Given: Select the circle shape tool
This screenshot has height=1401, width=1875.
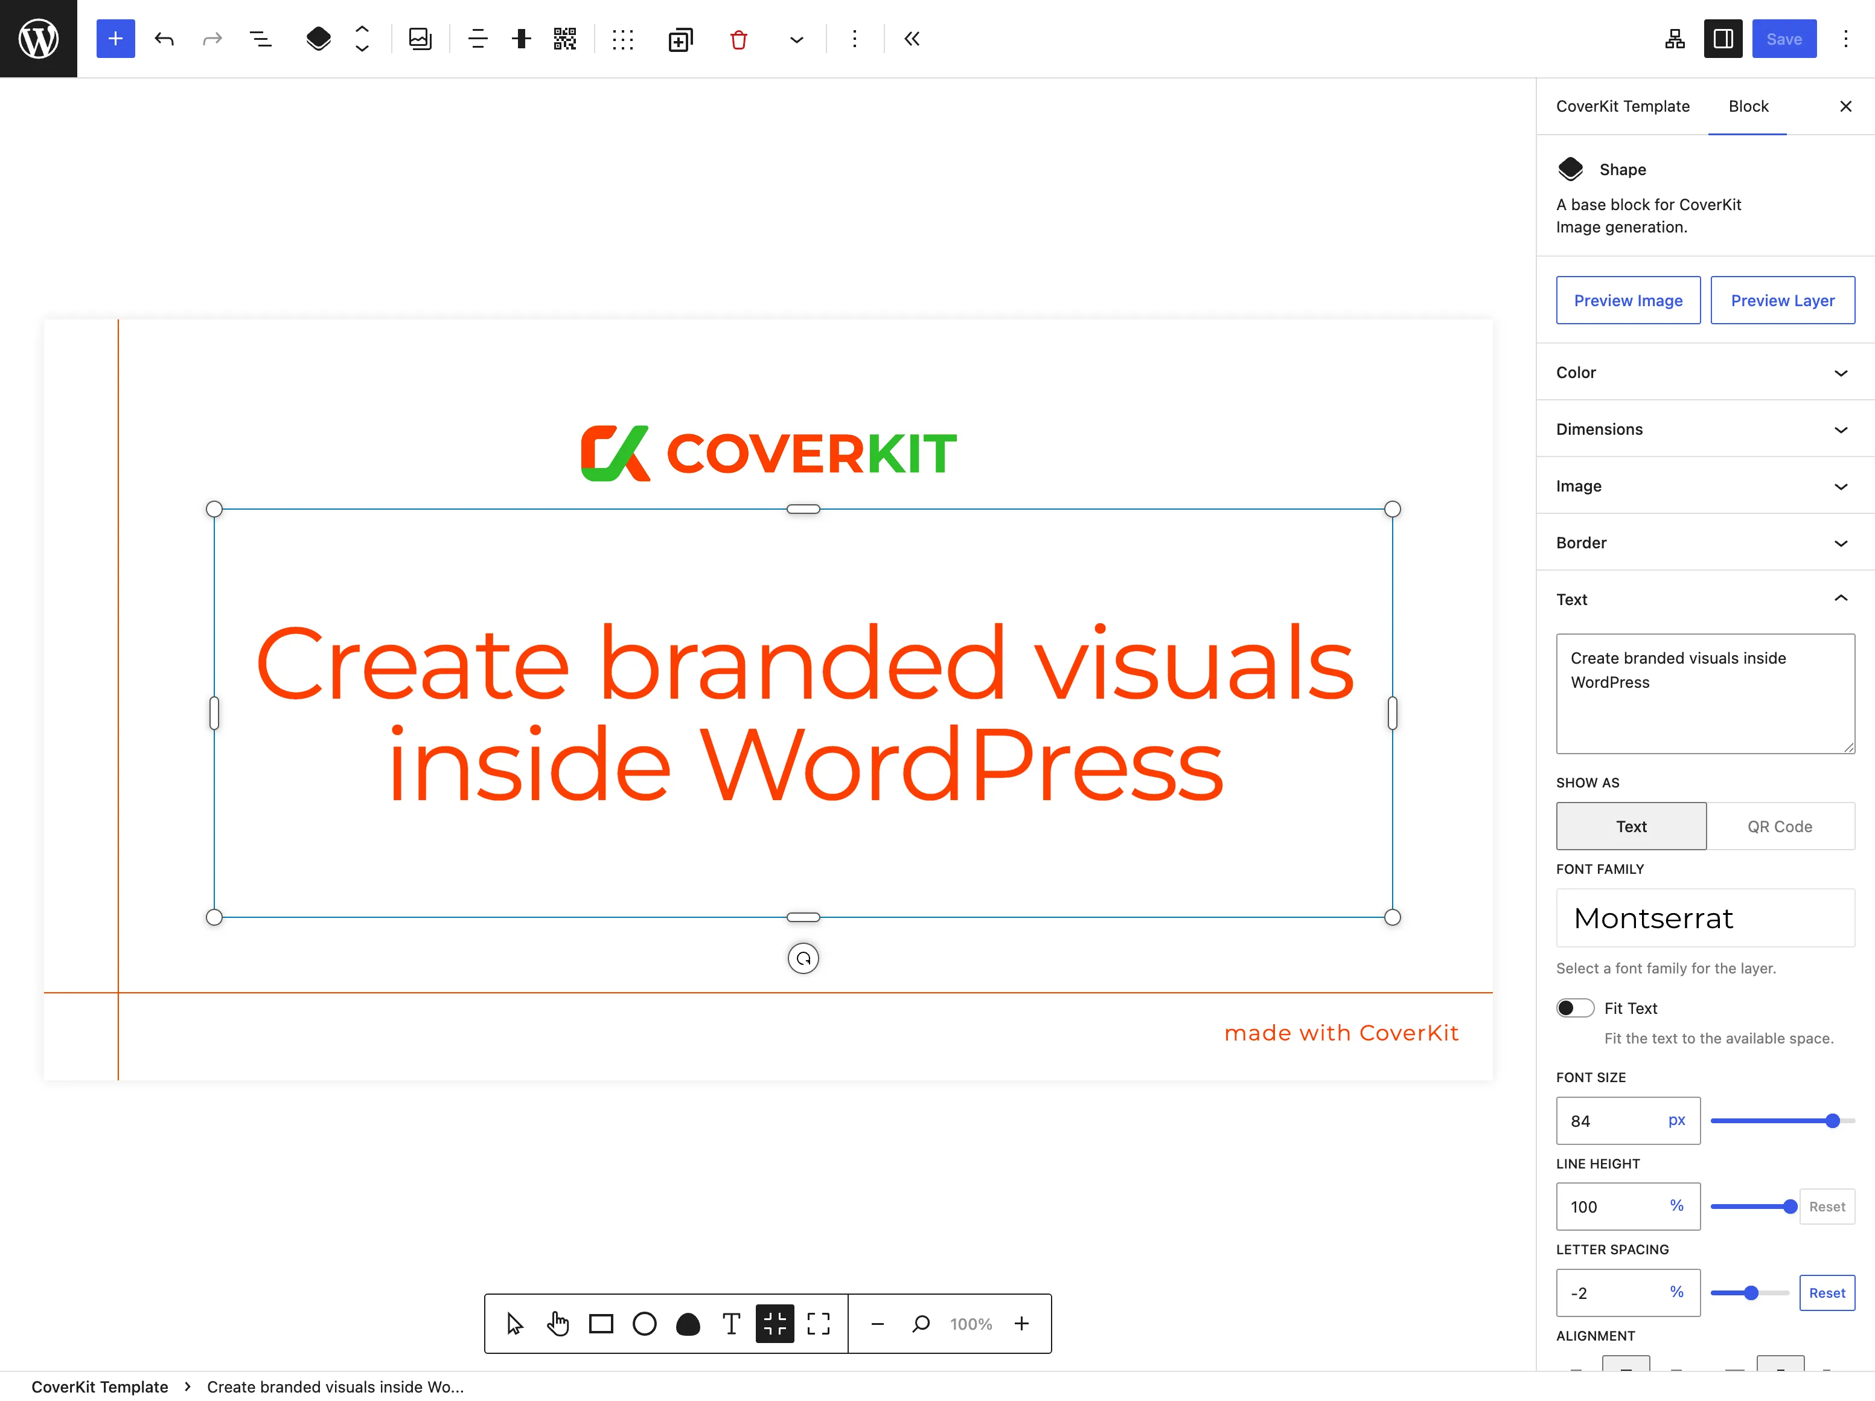Looking at the screenshot, I should (x=644, y=1324).
